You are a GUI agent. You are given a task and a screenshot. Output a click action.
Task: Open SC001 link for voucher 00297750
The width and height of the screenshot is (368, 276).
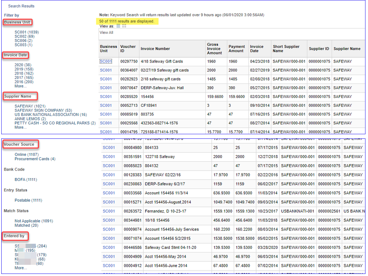point(106,62)
